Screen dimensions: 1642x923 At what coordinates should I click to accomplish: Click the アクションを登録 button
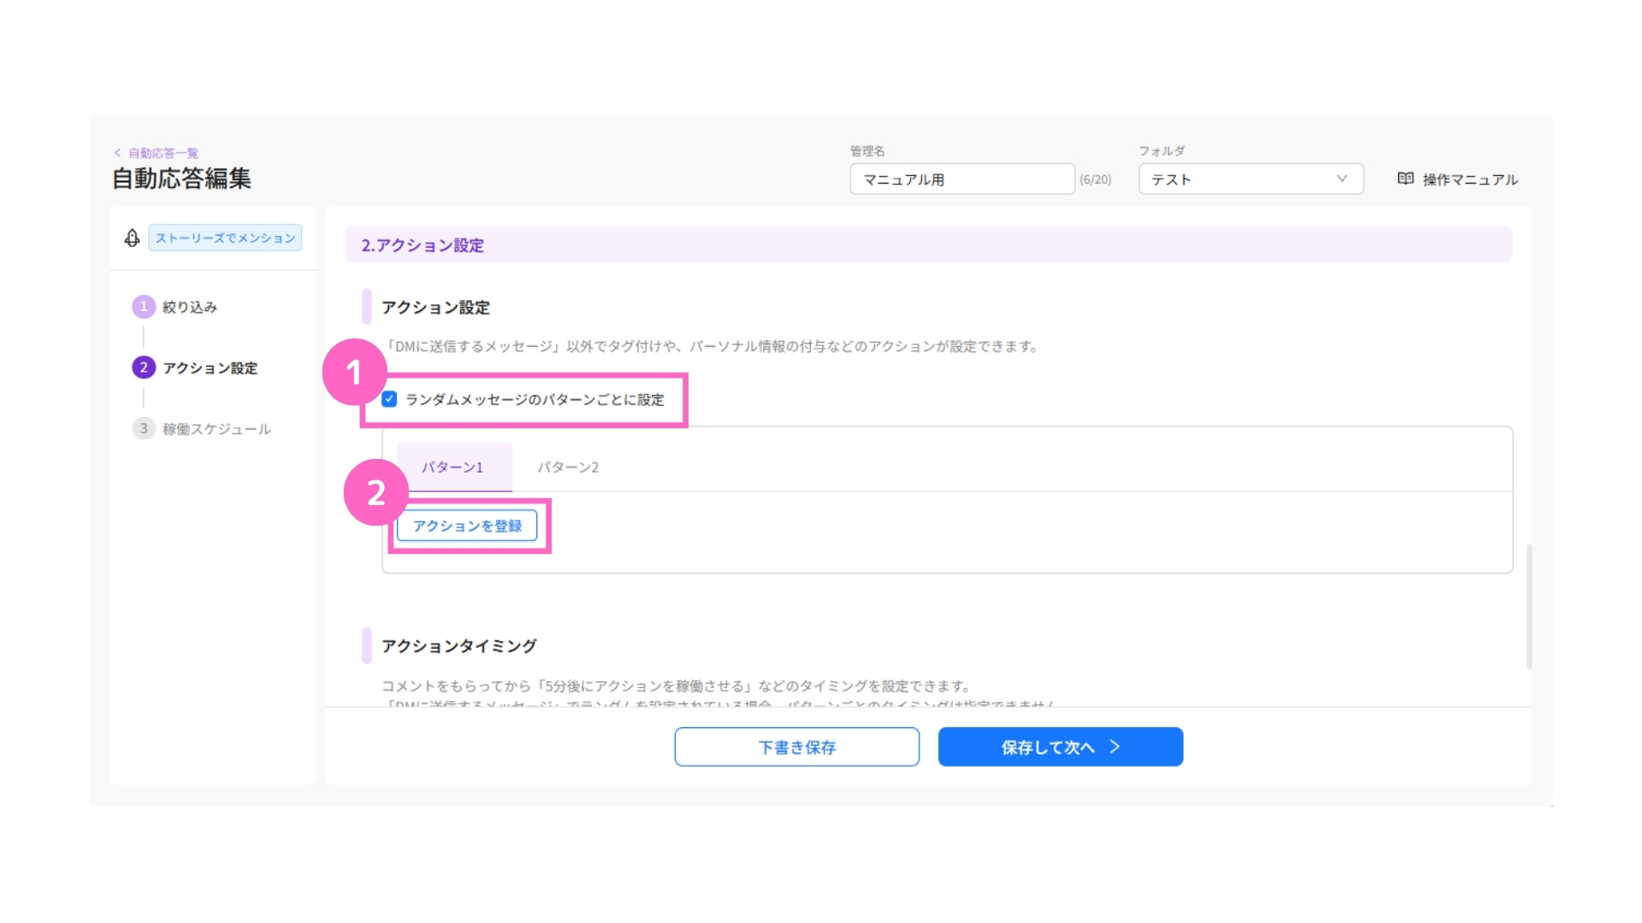467,526
